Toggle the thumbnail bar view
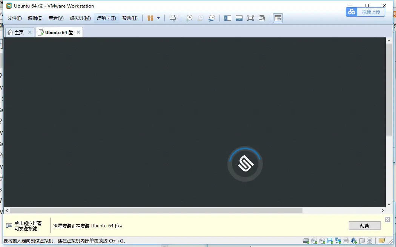396x247 pixels. 239,18
